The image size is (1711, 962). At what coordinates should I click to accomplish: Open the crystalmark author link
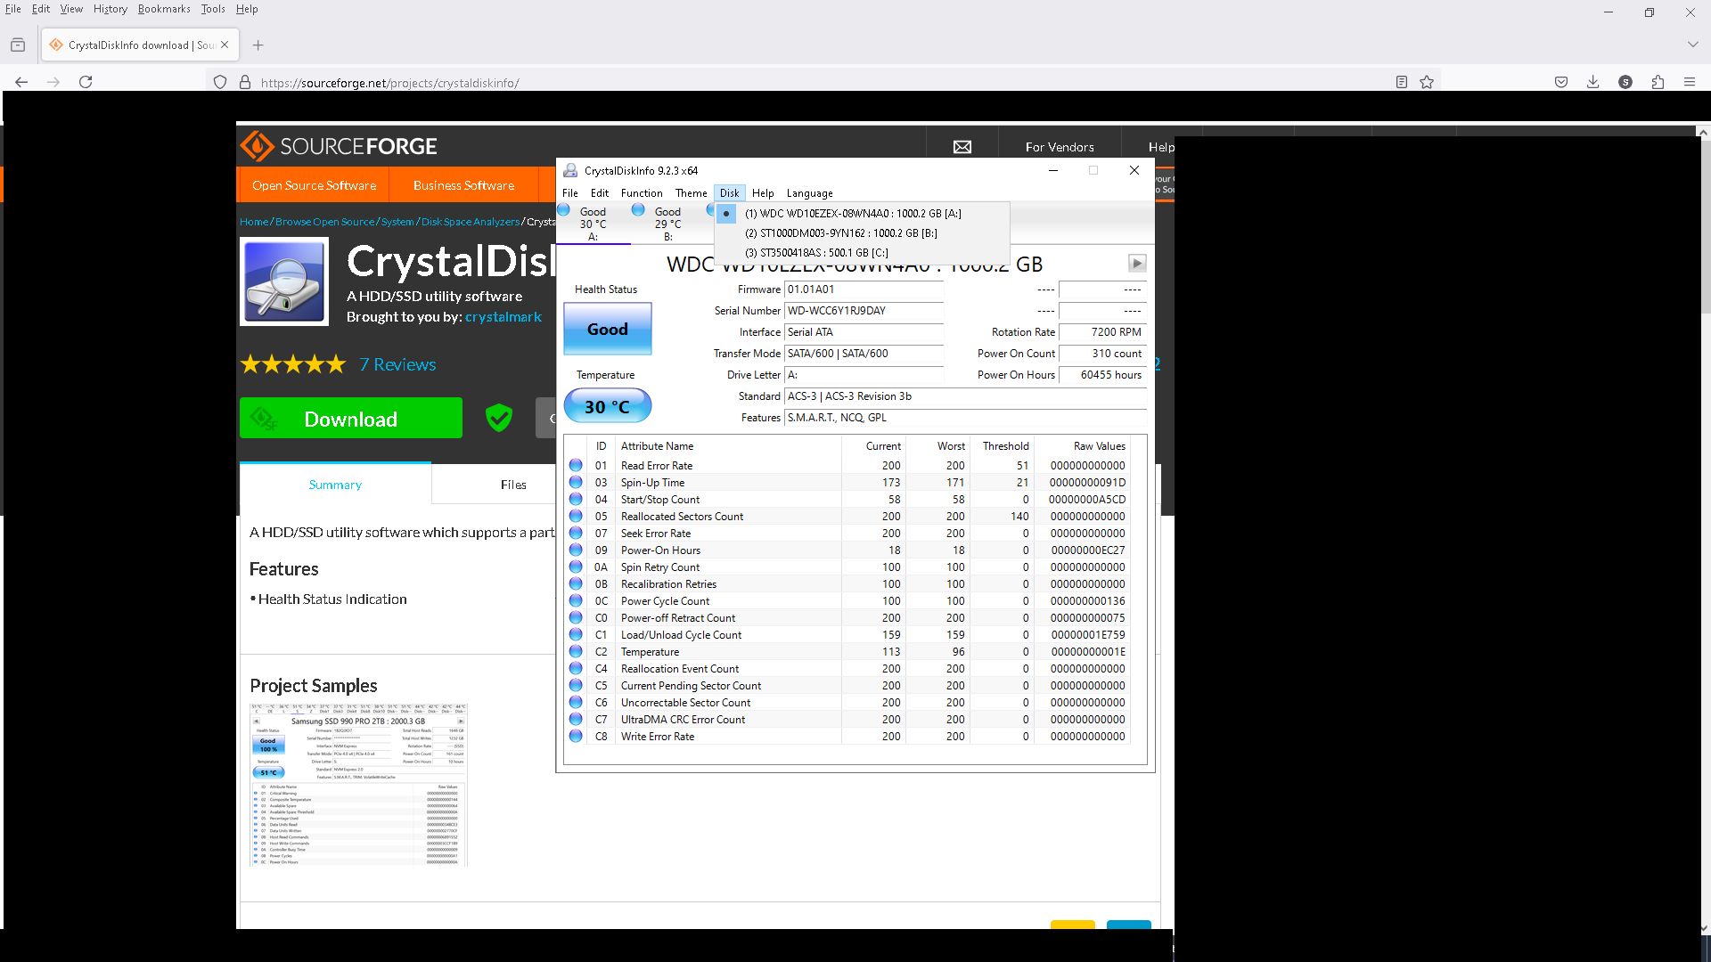click(503, 317)
